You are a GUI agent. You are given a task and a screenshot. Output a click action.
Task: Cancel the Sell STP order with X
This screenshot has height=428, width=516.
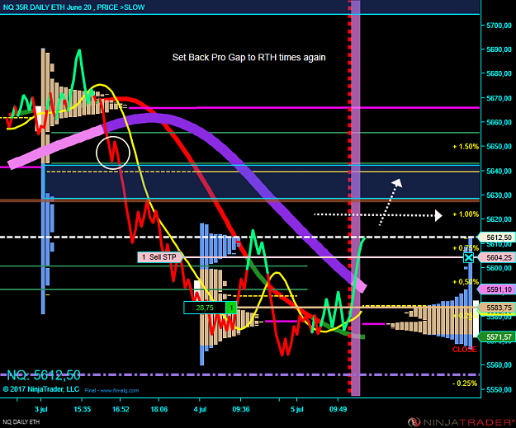point(469,257)
